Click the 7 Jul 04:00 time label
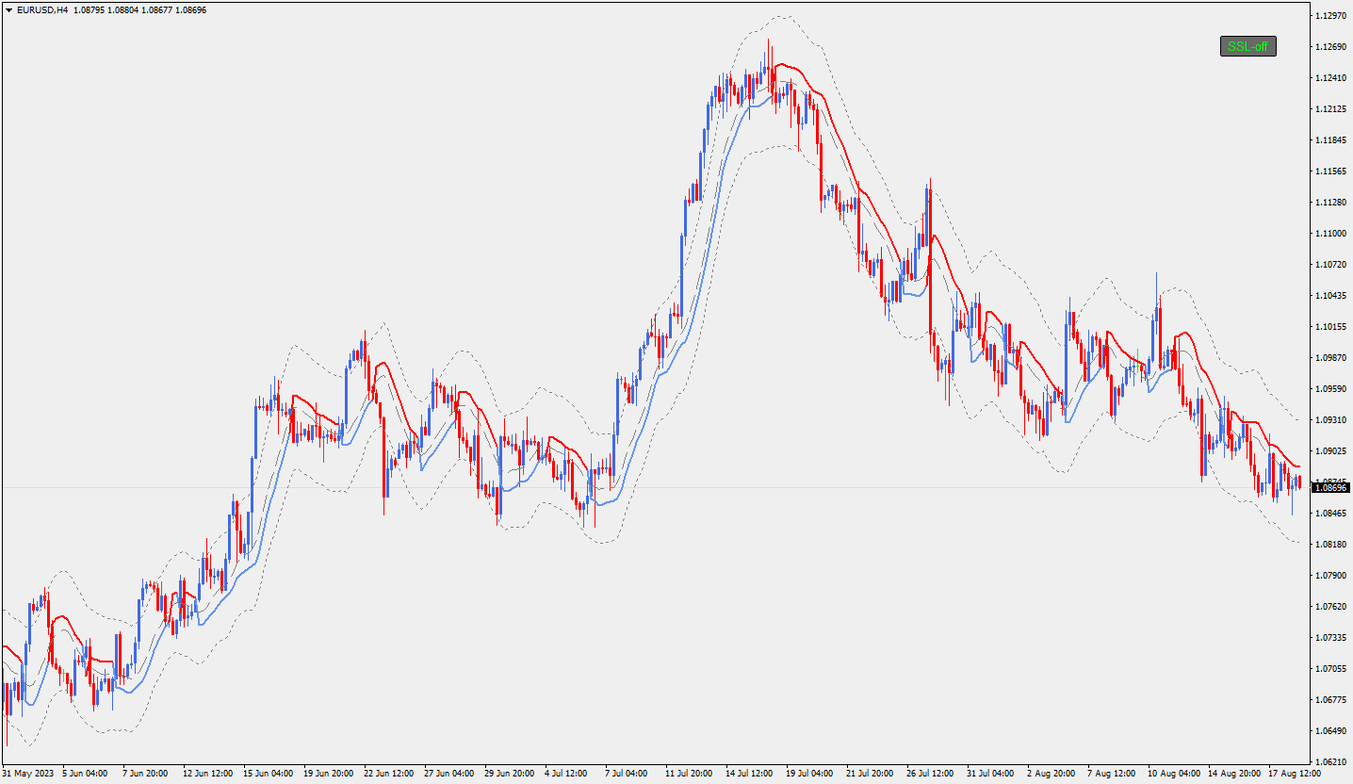This screenshot has width=1353, height=784. point(626,774)
